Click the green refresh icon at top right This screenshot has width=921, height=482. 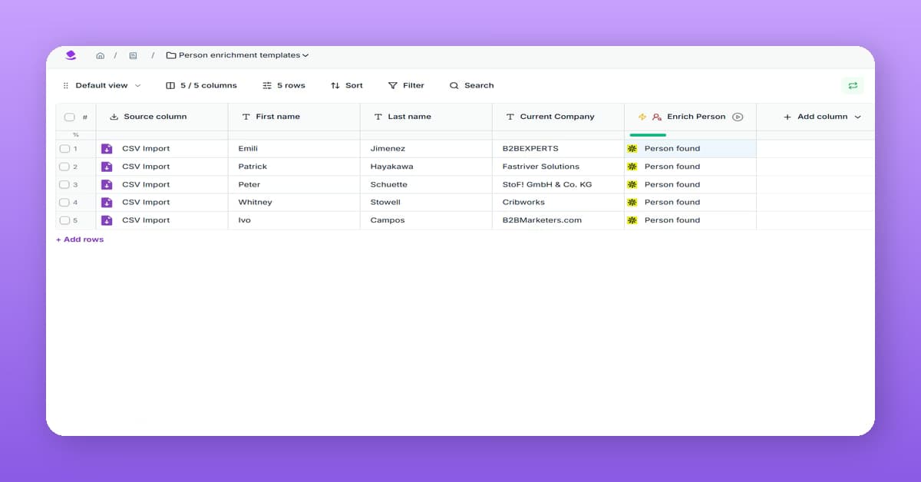click(x=852, y=85)
